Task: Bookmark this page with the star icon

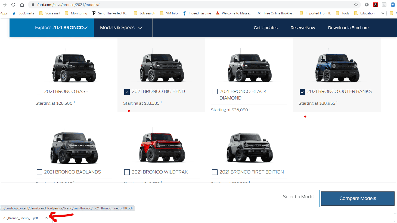Action: pos(356,5)
